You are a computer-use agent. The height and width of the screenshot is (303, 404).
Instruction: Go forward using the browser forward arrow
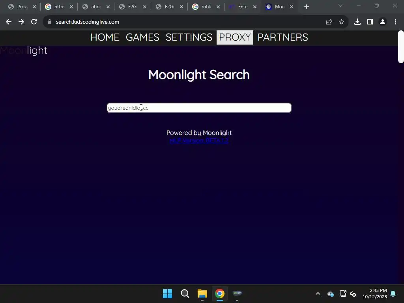tap(21, 22)
